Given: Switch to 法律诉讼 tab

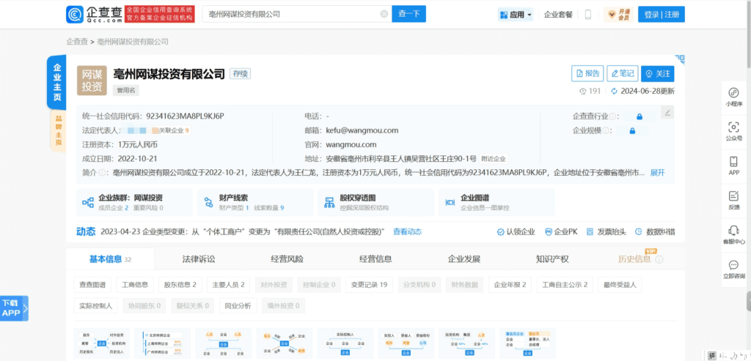Looking at the screenshot, I should [199, 259].
